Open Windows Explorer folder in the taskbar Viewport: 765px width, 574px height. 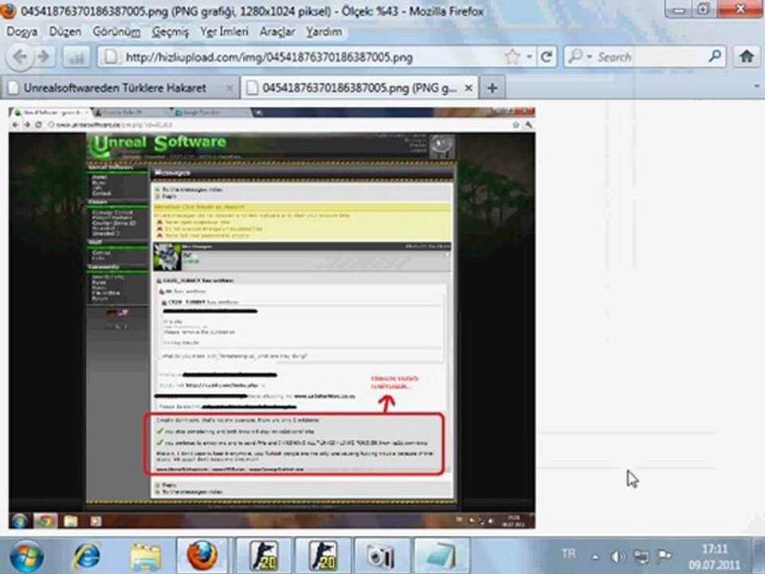(x=145, y=556)
